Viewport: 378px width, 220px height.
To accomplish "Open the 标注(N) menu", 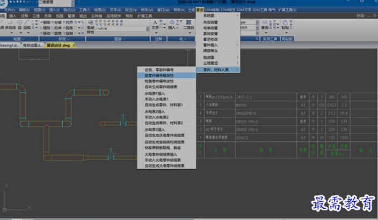I will point(131,10).
